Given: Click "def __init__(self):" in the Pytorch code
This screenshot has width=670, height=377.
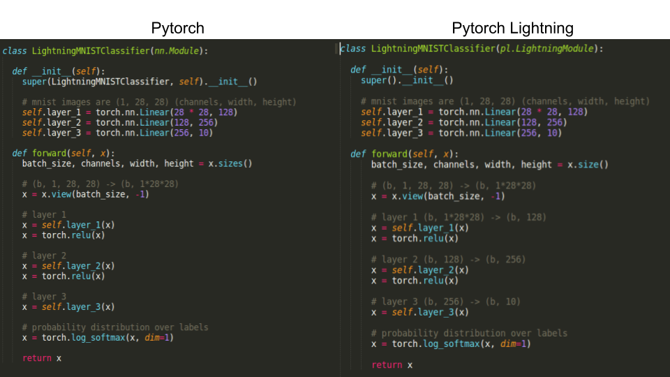Looking at the screenshot, I should [59, 71].
